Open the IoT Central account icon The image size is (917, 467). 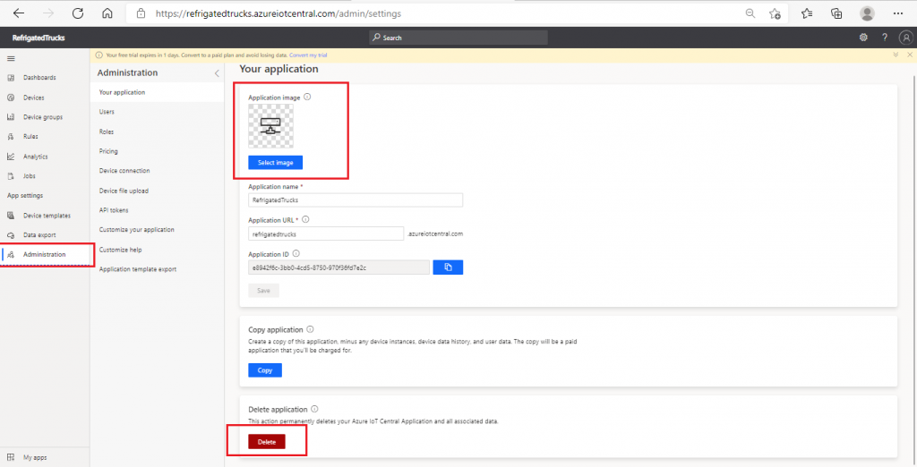tap(906, 38)
